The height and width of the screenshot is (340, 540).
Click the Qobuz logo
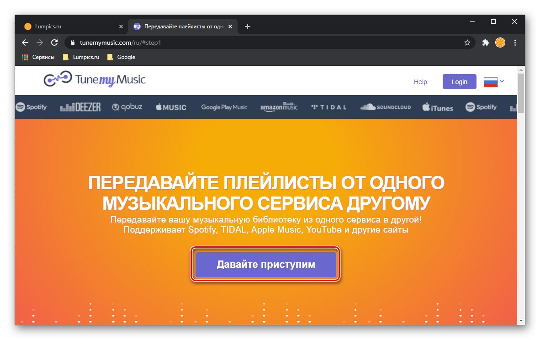point(127,107)
